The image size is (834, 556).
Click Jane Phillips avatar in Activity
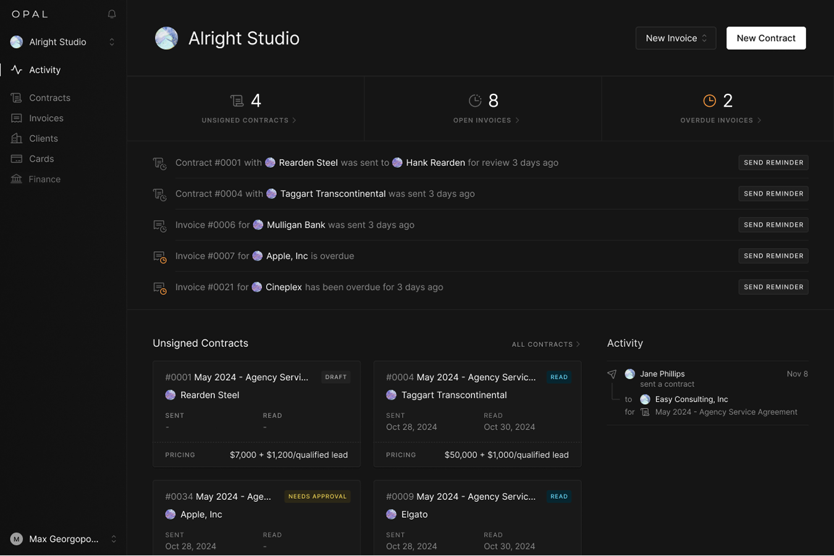point(630,374)
